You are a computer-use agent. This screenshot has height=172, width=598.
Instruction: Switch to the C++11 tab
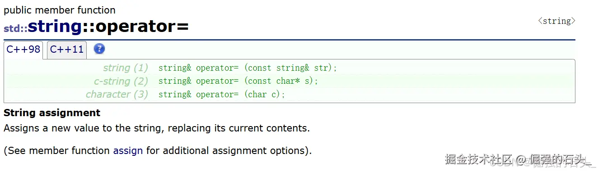pyautogui.click(x=67, y=50)
